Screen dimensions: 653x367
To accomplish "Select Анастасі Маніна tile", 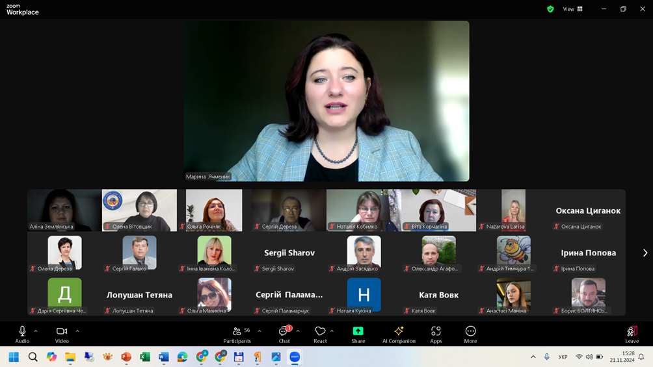I will (513, 295).
